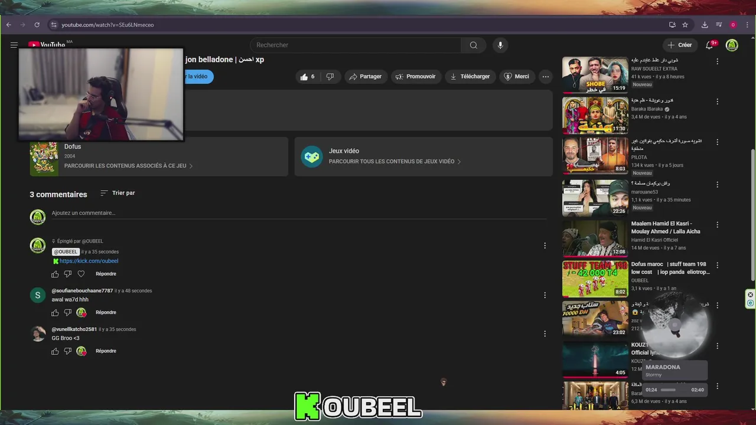Open the PILOTA 8:03 video thumbnail

click(595, 155)
